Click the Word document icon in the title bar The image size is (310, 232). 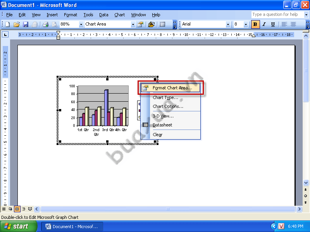tap(4, 5)
